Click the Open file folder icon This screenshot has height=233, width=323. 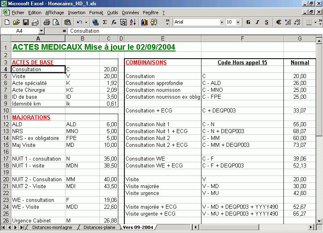16,22
